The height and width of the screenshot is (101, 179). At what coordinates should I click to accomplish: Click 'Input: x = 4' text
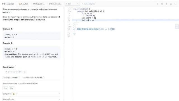pos(11,35)
